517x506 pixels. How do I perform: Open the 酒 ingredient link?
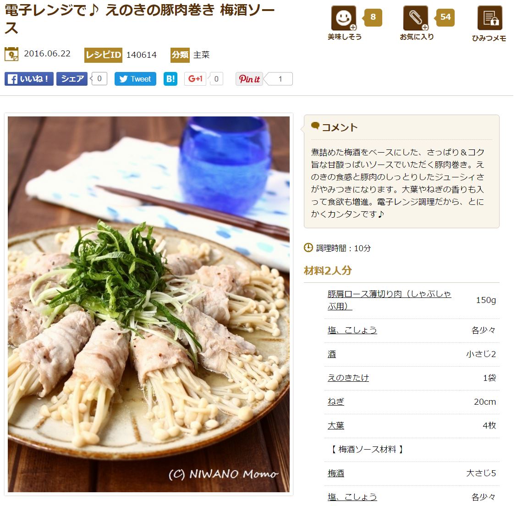tap(332, 354)
